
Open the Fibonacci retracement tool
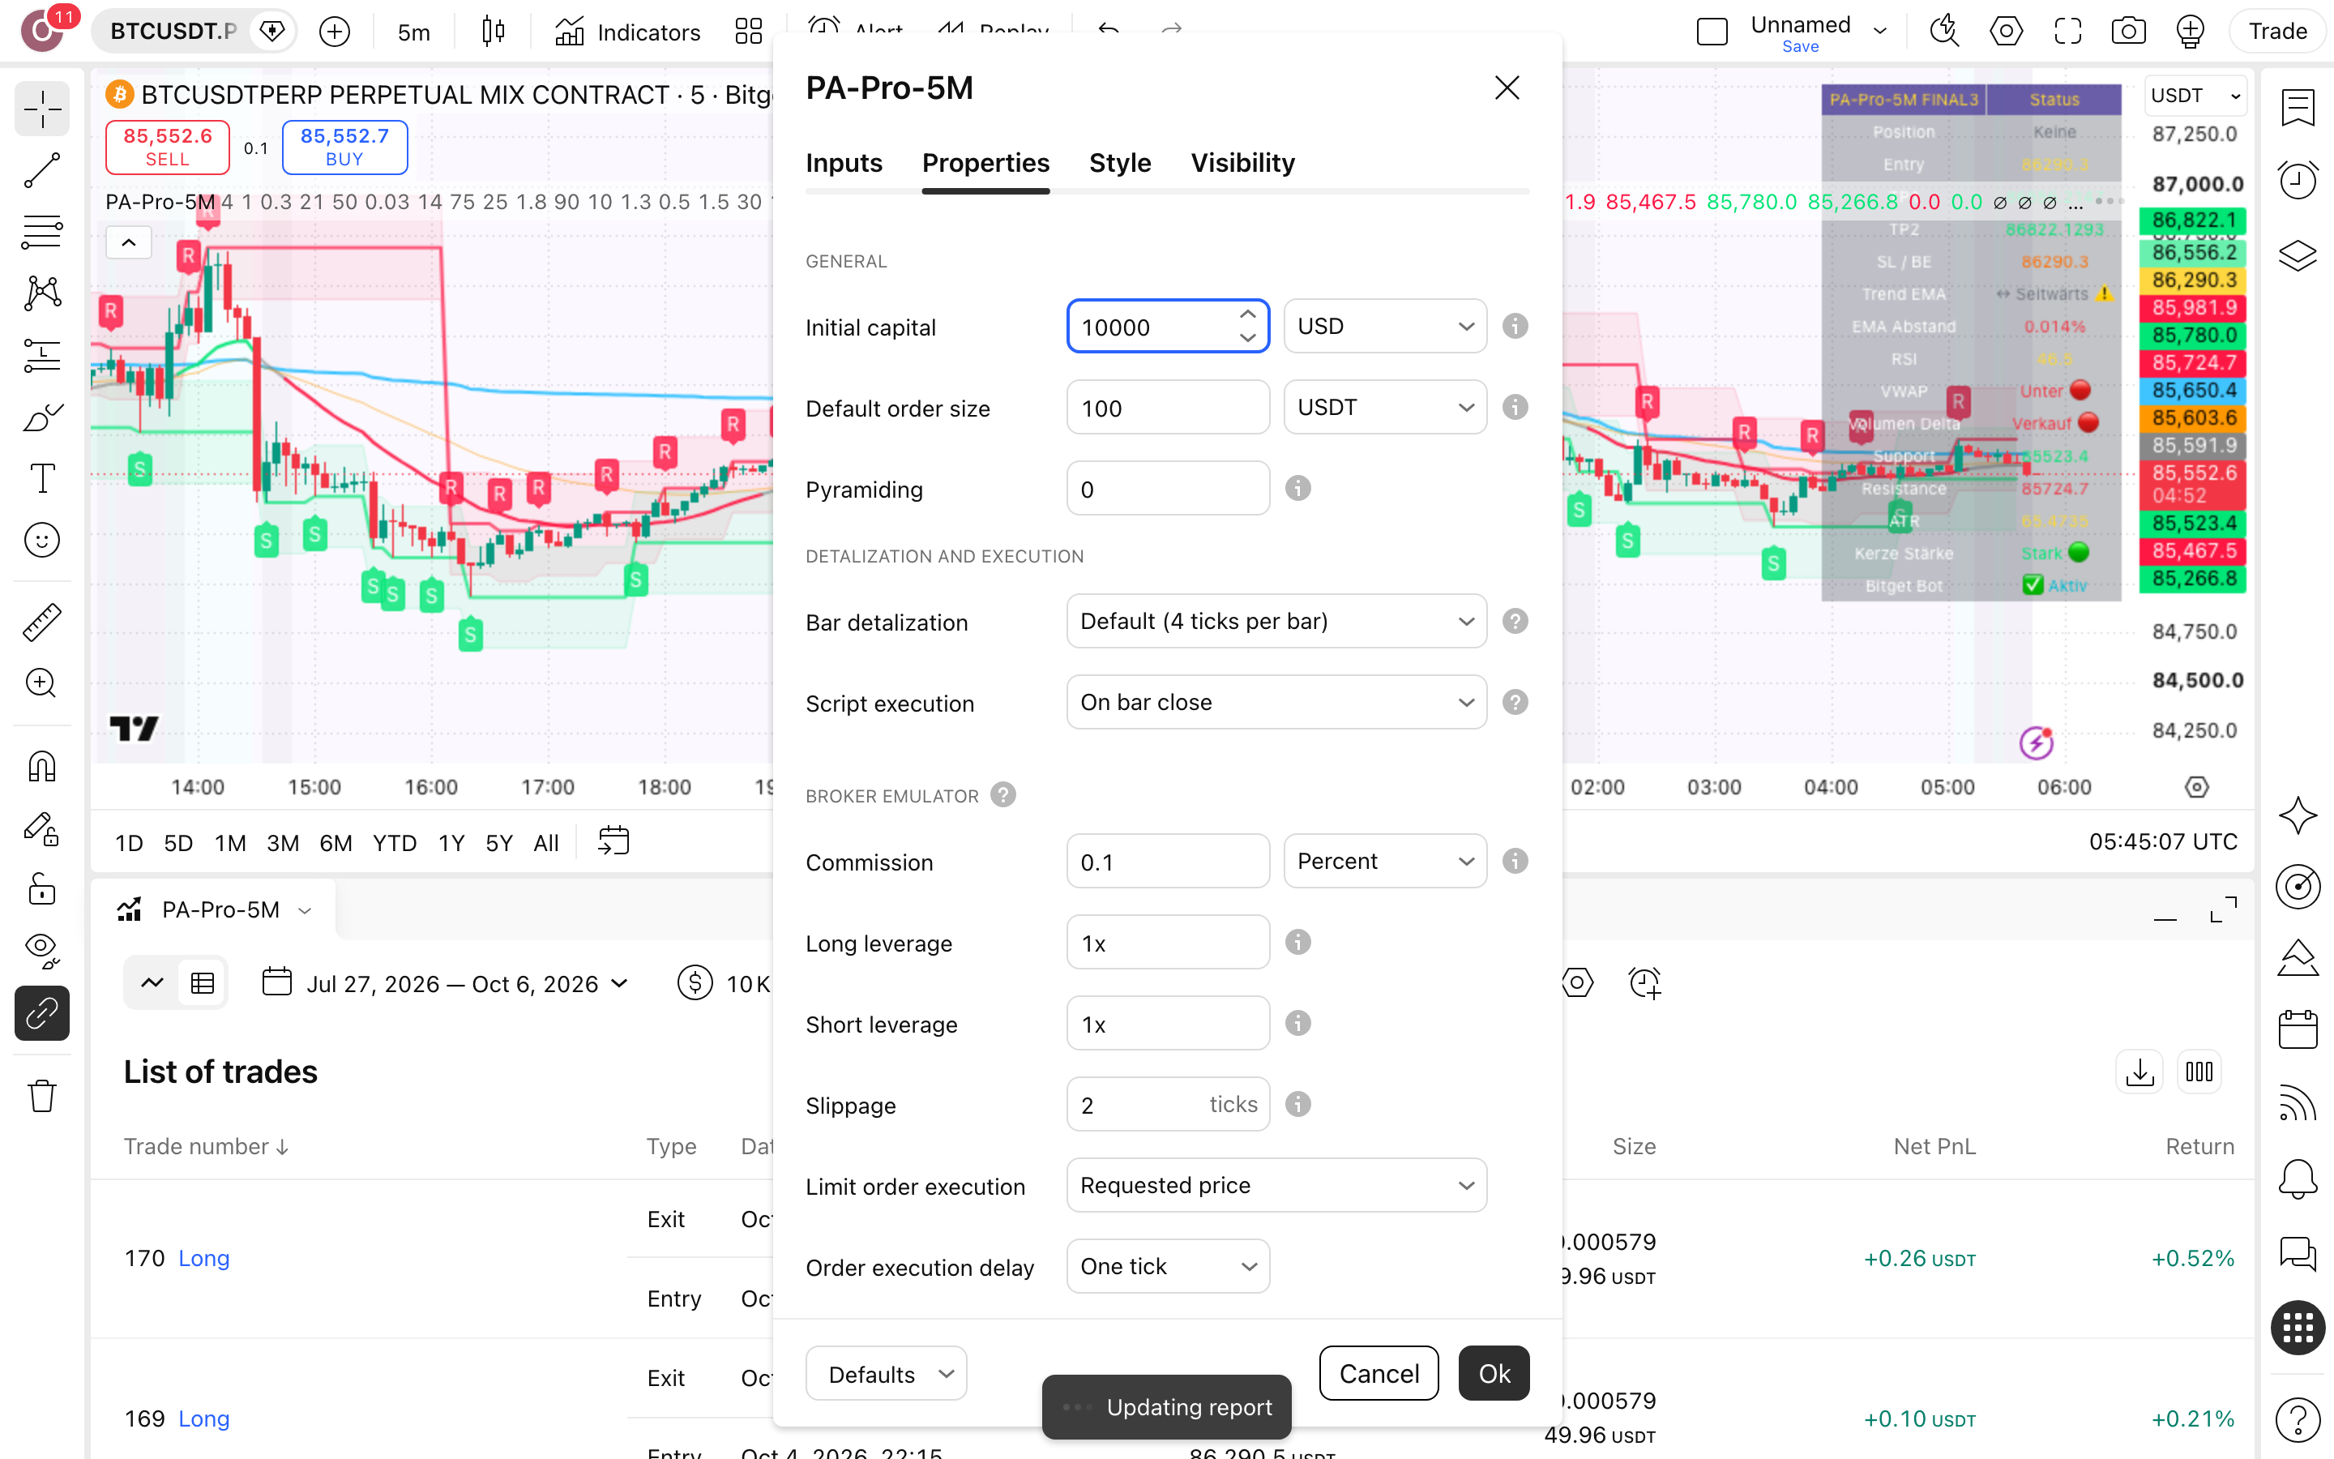[x=41, y=233]
